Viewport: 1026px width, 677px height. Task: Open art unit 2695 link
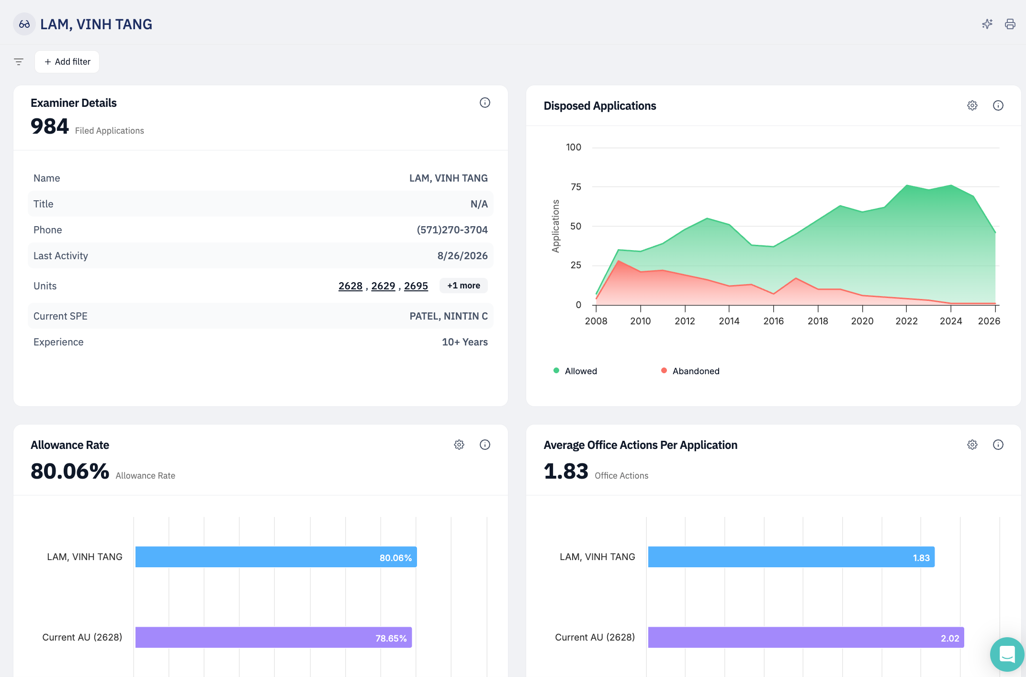click(x=416, y=286)
